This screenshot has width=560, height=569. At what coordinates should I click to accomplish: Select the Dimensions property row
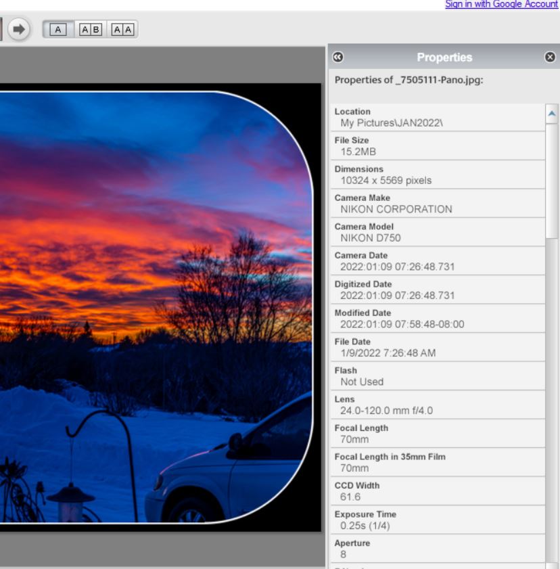click(x=438, y=175)
